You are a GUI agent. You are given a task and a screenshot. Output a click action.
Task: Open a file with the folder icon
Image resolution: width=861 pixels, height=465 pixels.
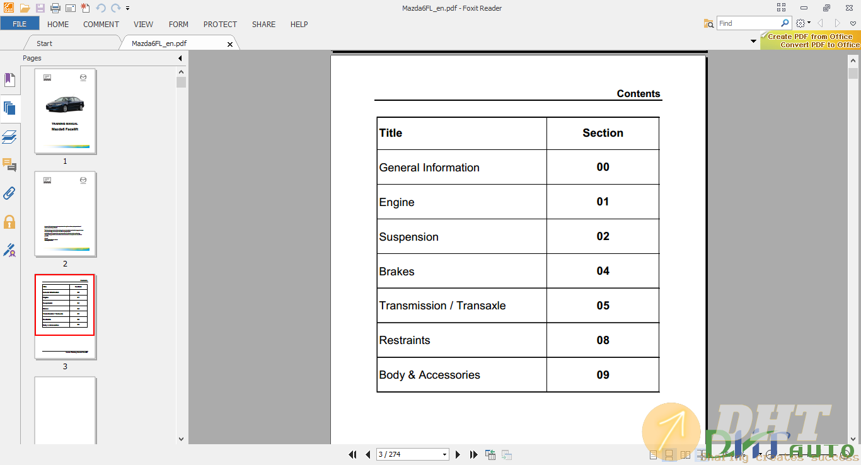(x=25, y=8)
